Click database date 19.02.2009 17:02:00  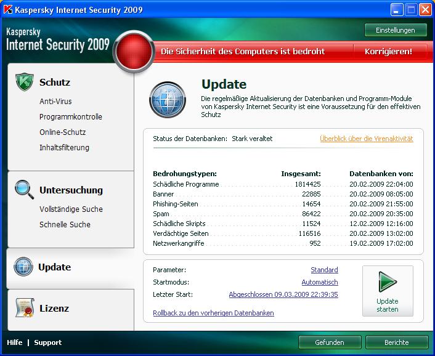tap(381, 243)
